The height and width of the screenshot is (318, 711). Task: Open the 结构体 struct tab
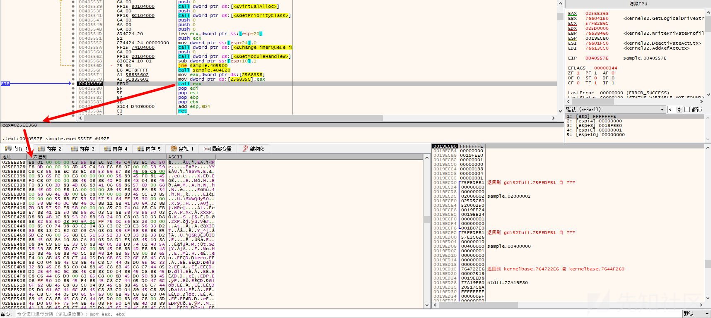pyautogui.click(x=254, y=149)
